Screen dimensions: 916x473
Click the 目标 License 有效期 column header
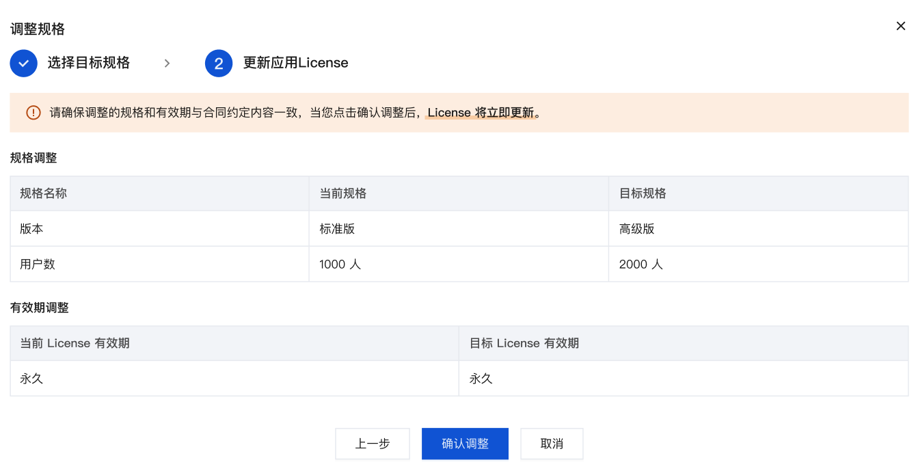click(x=524, y=343)
